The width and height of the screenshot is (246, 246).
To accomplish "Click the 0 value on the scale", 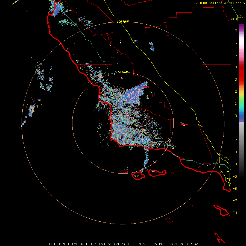I will tap(236, 116).
